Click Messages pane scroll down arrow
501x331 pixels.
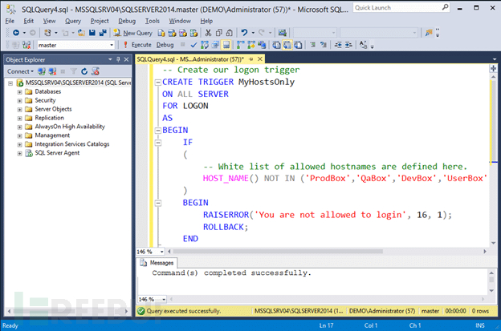point(491,291)
